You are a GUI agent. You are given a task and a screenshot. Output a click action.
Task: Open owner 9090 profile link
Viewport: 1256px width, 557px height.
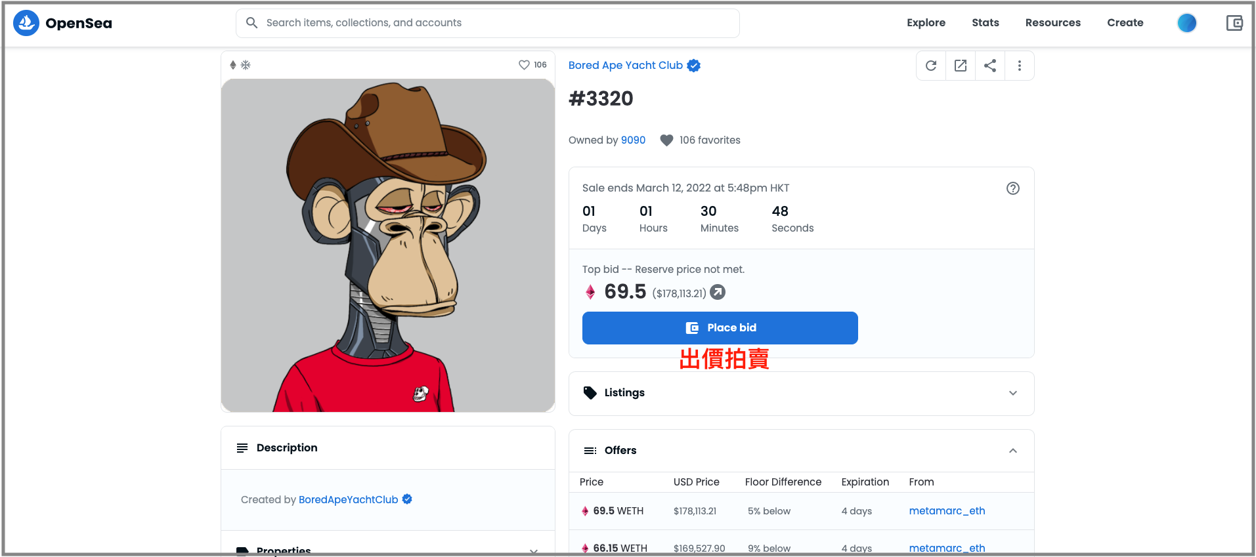633,140
